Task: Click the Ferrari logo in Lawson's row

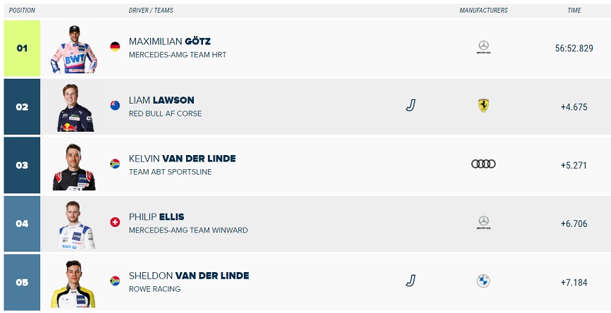Action: click(x=483, y=105)
